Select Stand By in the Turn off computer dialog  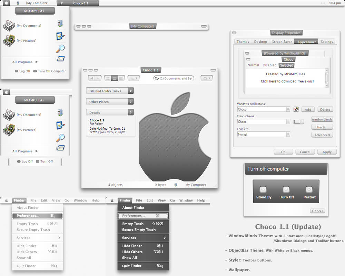pos(263,191)
